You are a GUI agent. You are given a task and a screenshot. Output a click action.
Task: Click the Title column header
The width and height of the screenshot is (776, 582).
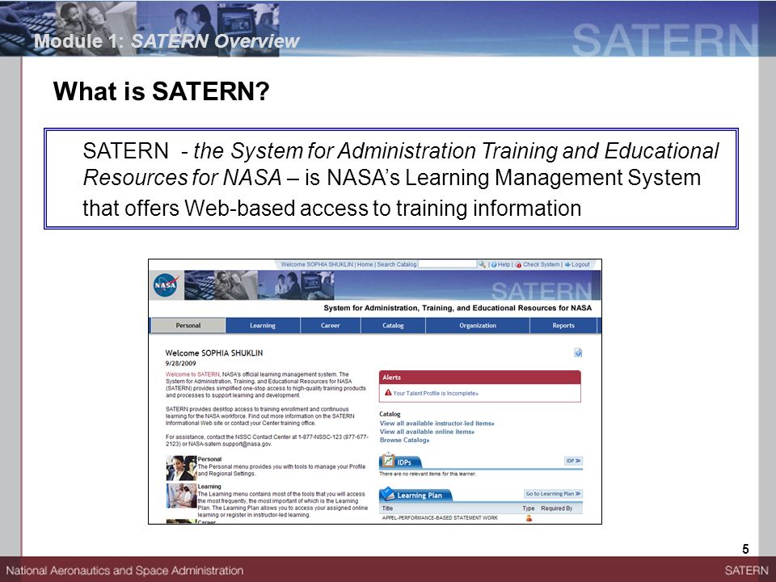[x=387, y=508]
